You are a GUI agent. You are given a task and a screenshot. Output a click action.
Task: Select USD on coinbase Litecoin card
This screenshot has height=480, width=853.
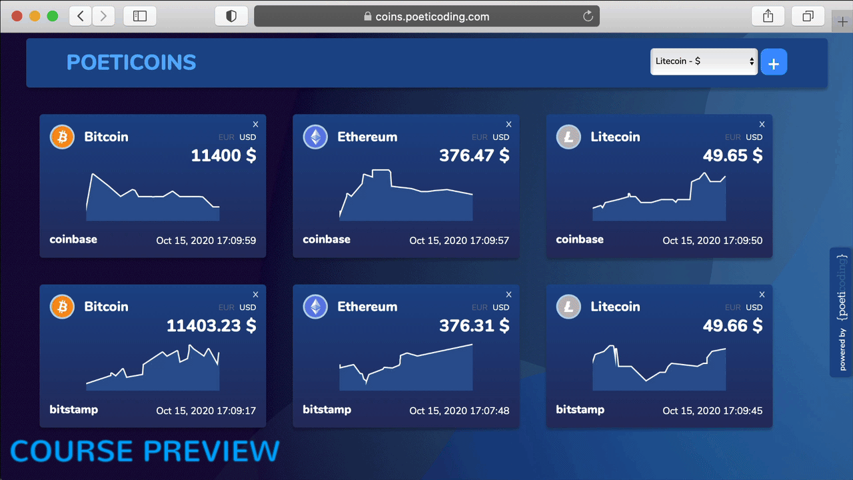point(754,137)
